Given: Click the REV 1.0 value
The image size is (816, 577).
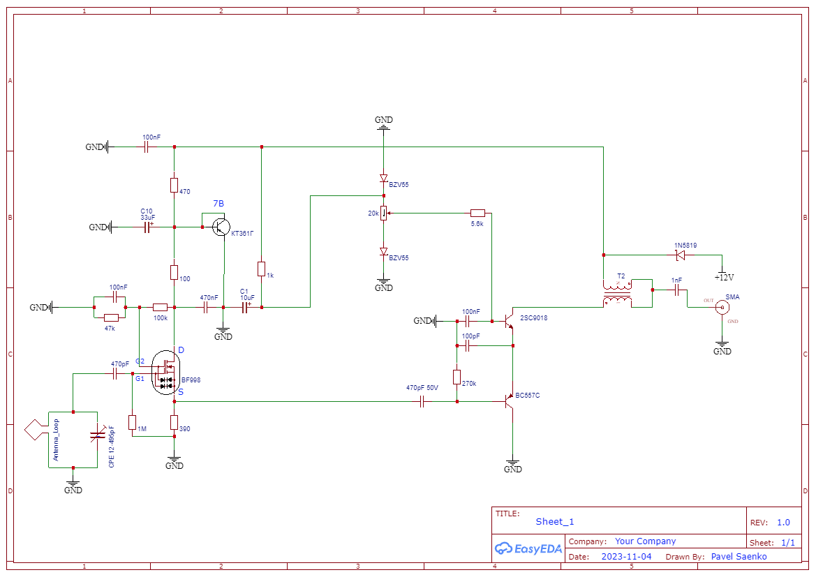Looking at the screenshot, I should click(x=783, y=523).
